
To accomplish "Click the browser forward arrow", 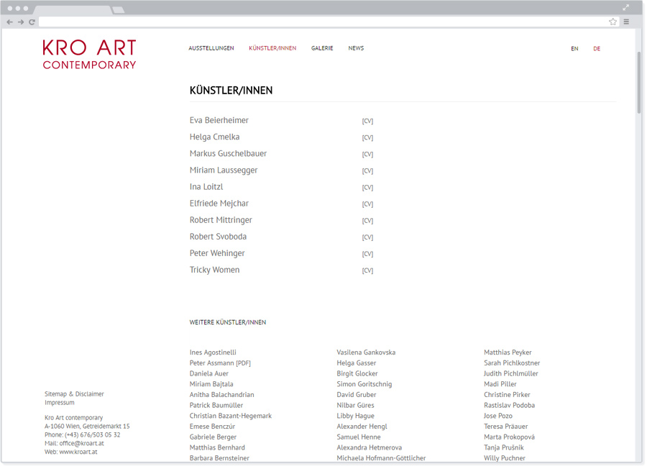I will pos(21,22).
